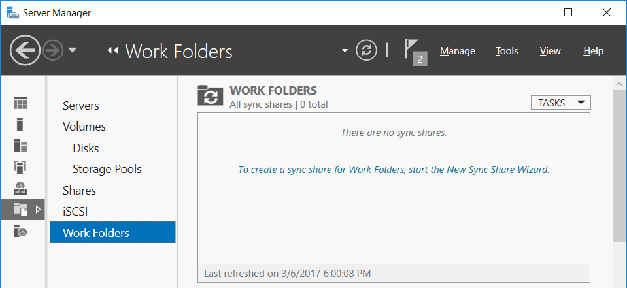The height and width of the screenshot is (288, 627).
Task: Open the Tools menu
Action: coord(507,51)
